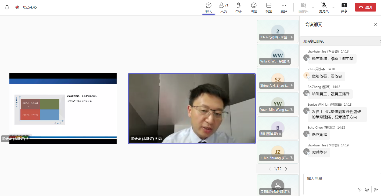This screenshot has width=381, height=196.
Task: Click the red 离开 leave button
Action: [365, 7]
